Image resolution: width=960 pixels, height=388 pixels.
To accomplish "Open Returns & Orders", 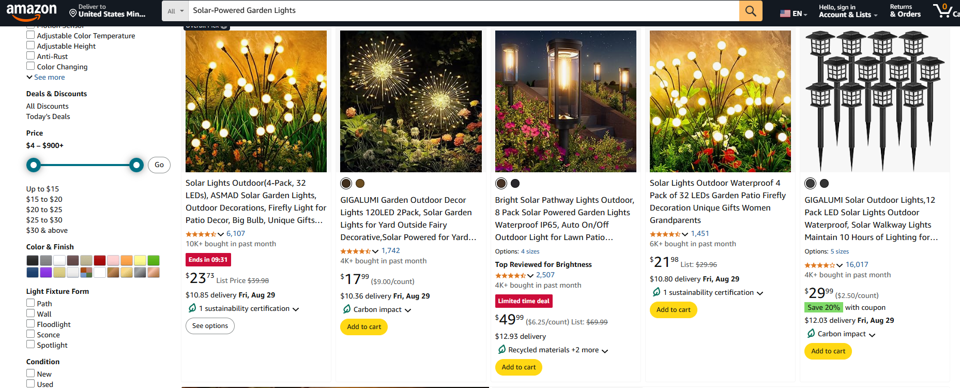I will coord(904,11).
